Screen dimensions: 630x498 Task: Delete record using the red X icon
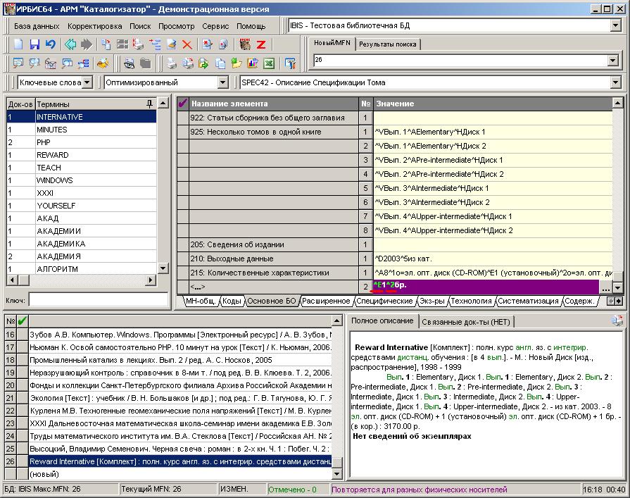pyautogui.click(x=187, y=44)
